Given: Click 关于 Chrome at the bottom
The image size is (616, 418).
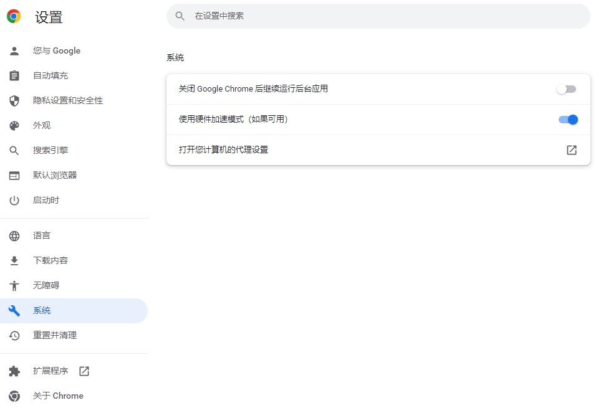Looking at the screenshot, I should pos(58,396).
